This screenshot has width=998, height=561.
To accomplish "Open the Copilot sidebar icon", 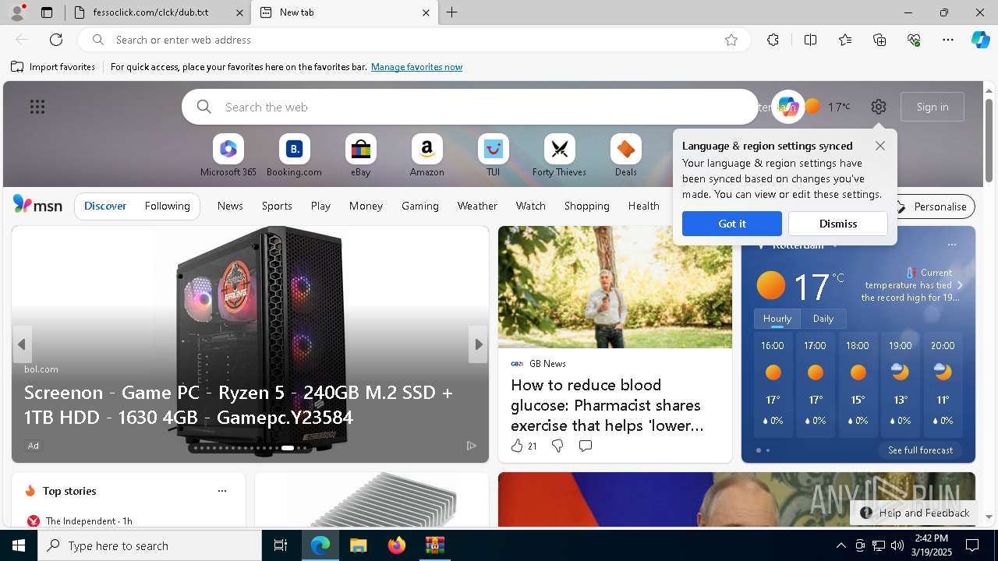I will click(x=981, y=40).
